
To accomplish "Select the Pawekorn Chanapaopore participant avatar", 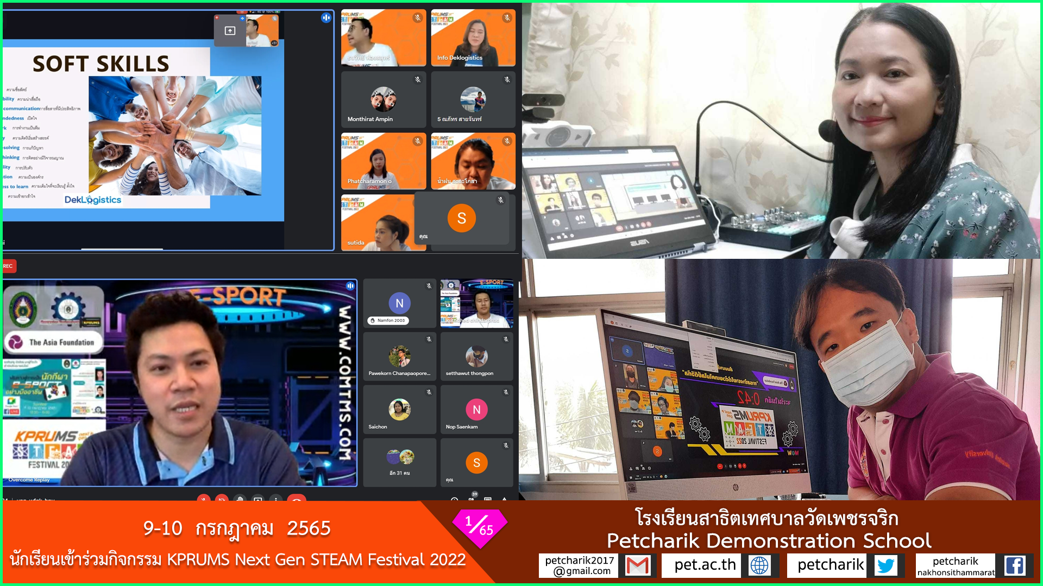I will [x=400, y=356].
